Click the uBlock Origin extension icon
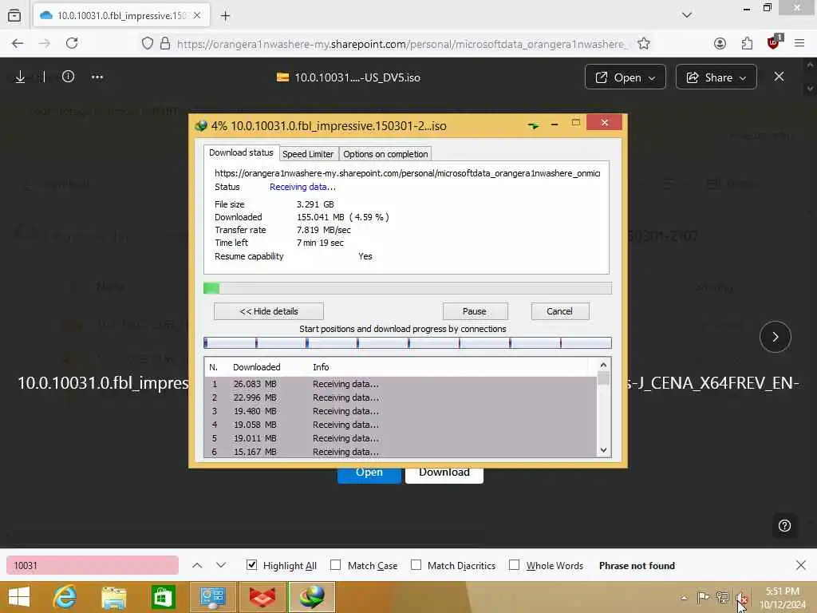 pos(774,42)
